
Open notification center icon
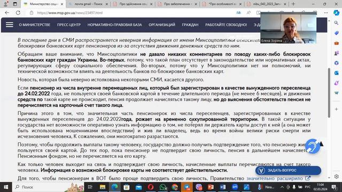click(x=334, y=187)
